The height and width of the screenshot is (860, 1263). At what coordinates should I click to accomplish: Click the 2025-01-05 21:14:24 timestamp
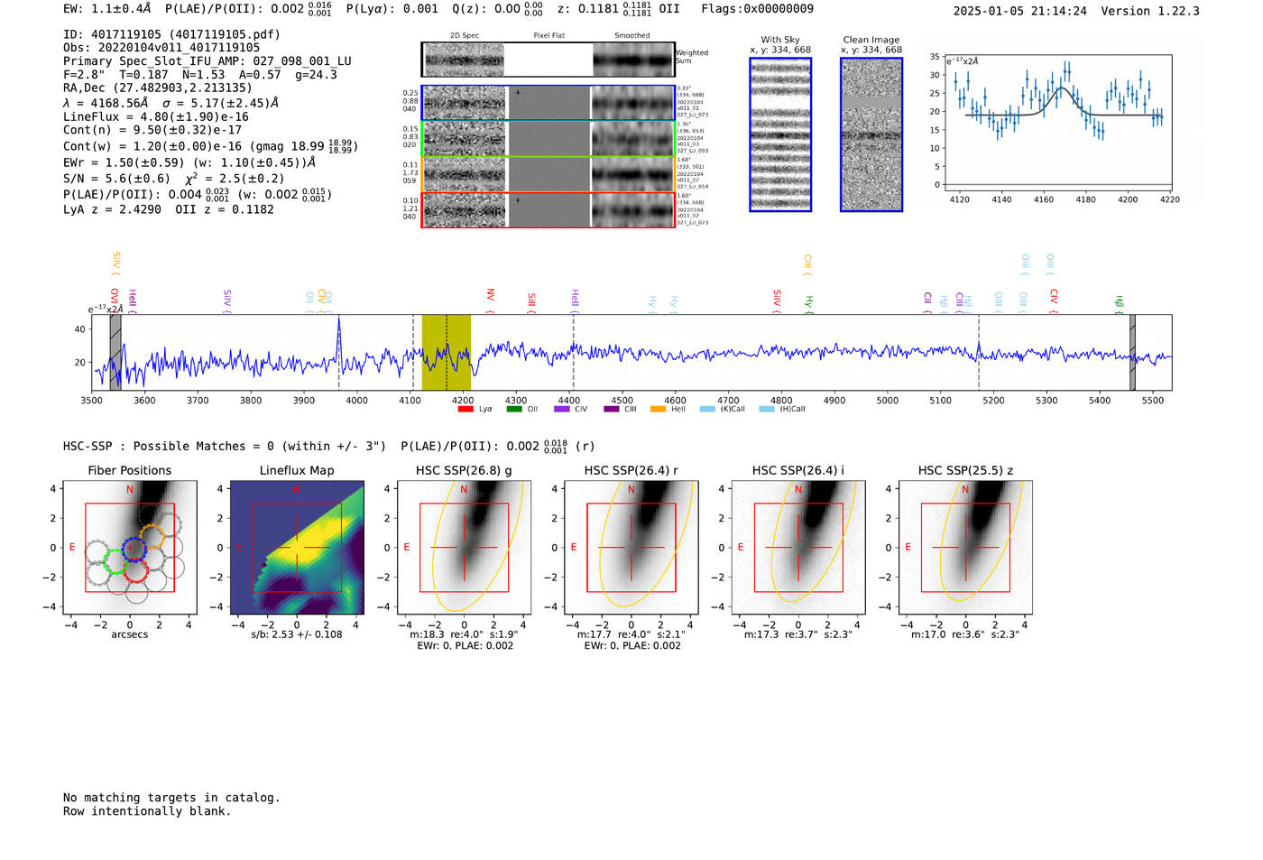tap(1020, 12)
